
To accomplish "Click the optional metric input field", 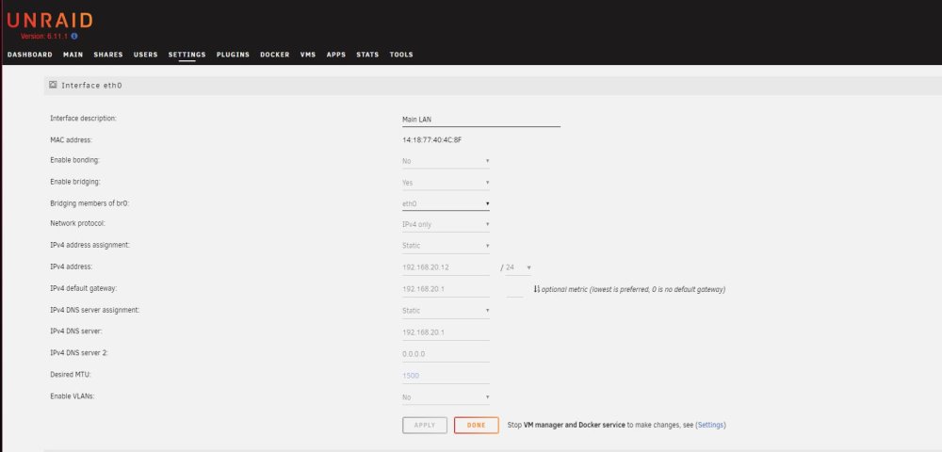I will (x=515, y=289).
